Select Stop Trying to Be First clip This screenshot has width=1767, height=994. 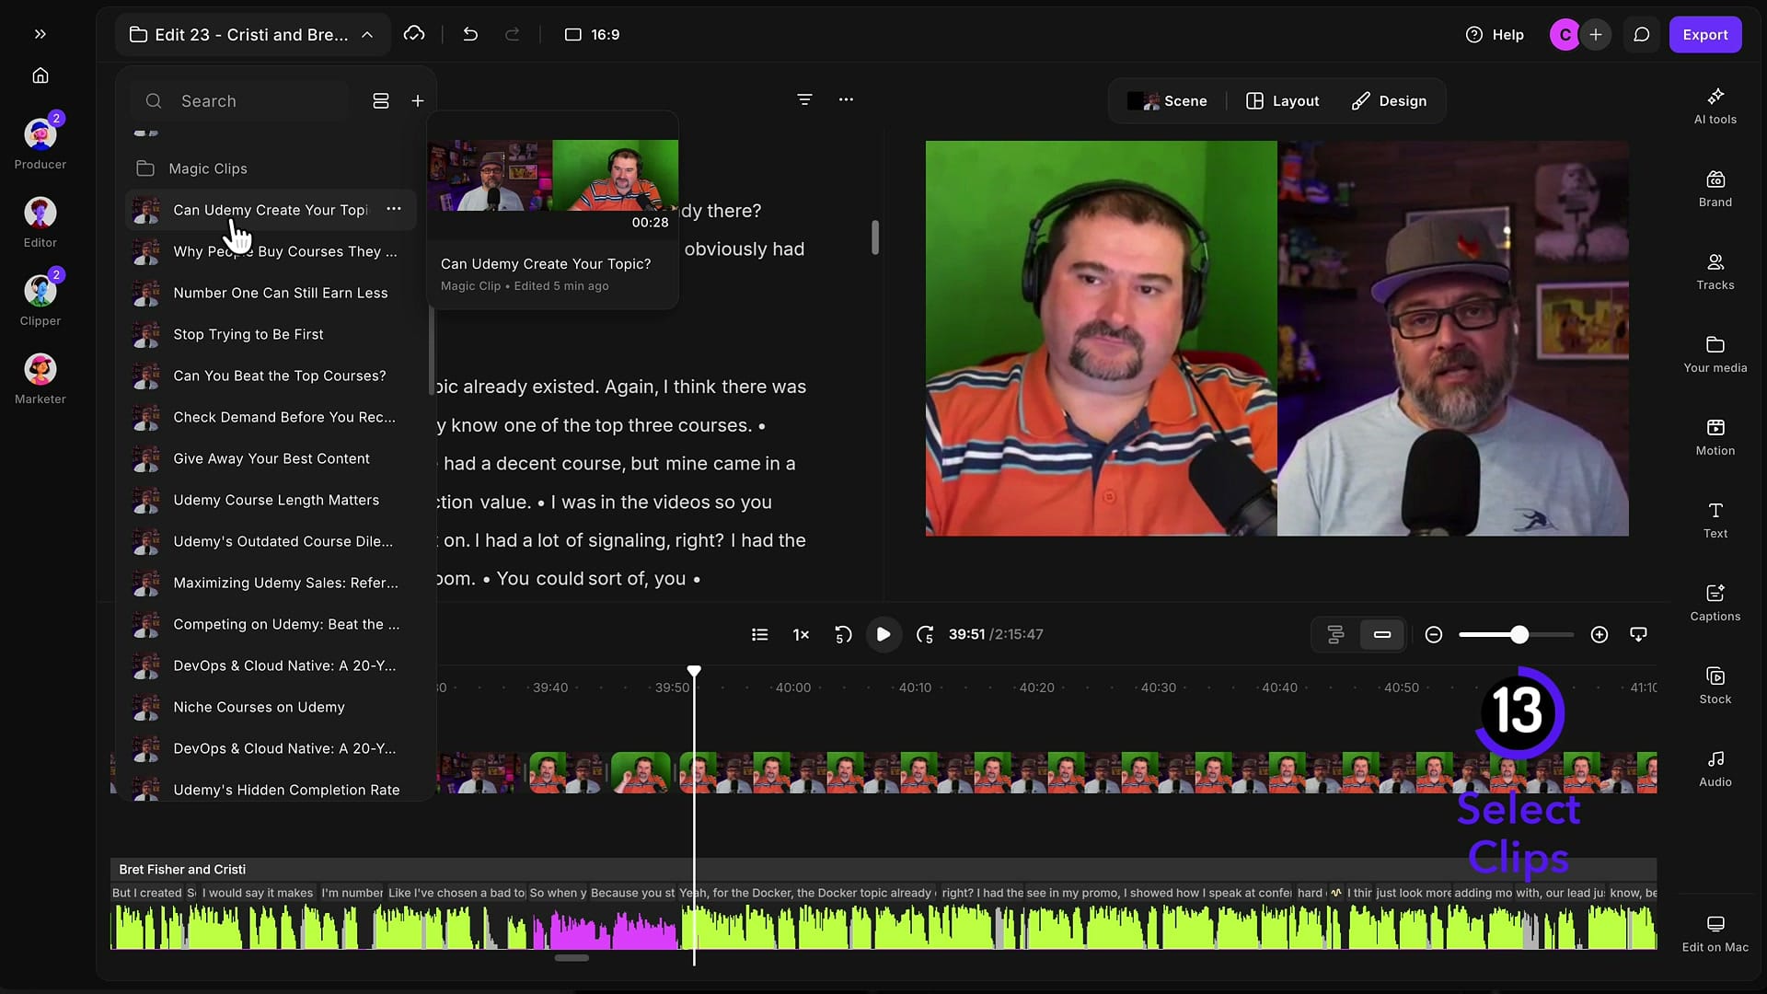click(271, 334)
